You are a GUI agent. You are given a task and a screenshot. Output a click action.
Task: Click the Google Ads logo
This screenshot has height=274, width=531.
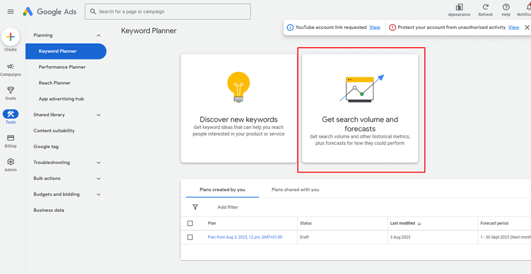[49, 12]
